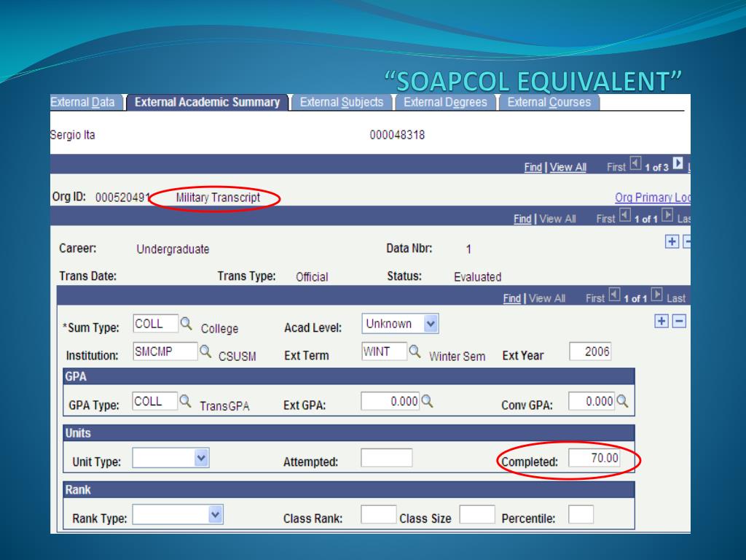Click the Sum Type field containing COLL

coord(156,324)
